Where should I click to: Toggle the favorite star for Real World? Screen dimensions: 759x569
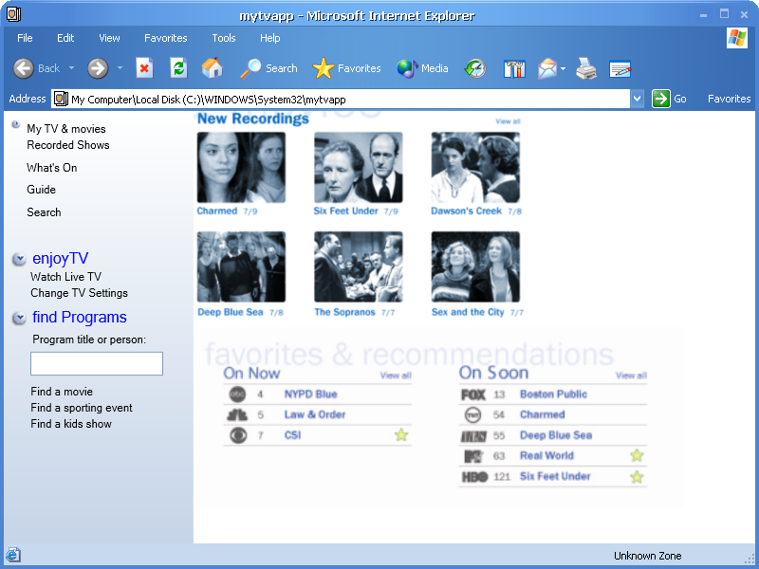tap(637, 456)
